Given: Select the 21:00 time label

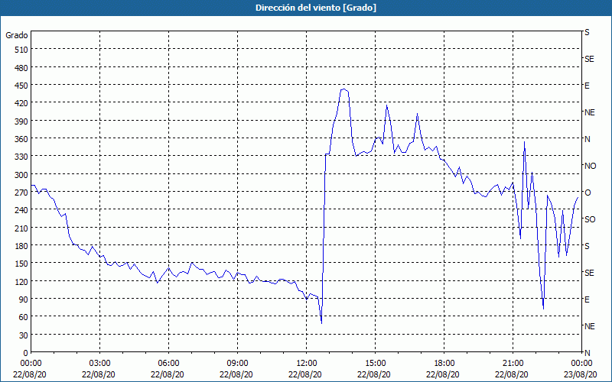Looking at the screenshot, I should (513, 364).
